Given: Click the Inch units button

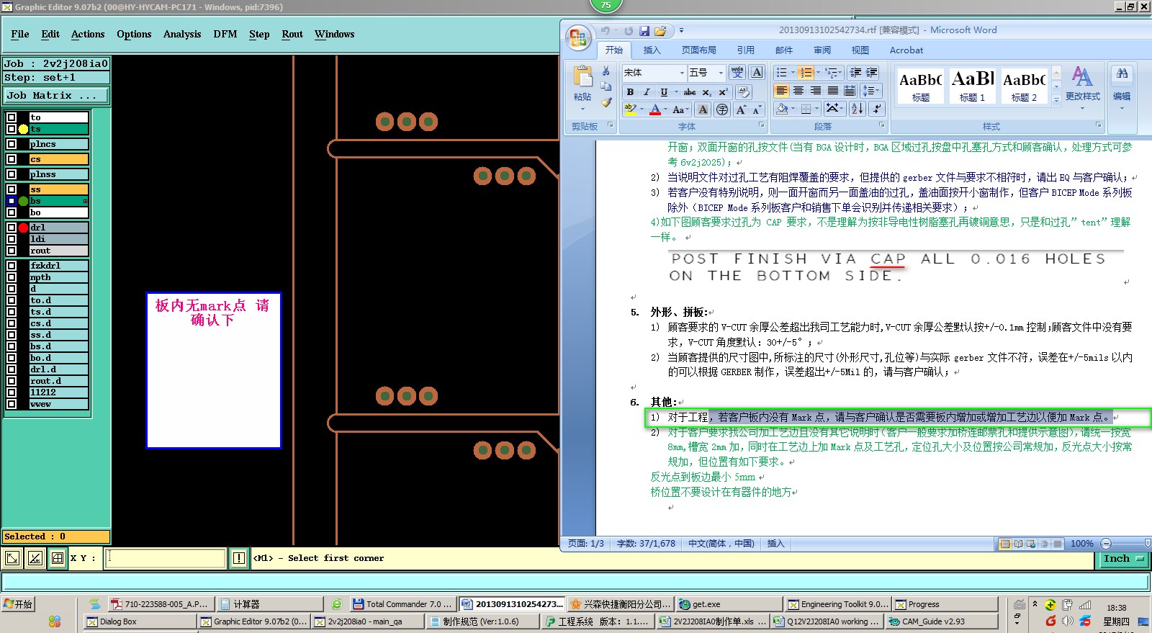Looking at the screenshot, I should [x=1122, y=559].
